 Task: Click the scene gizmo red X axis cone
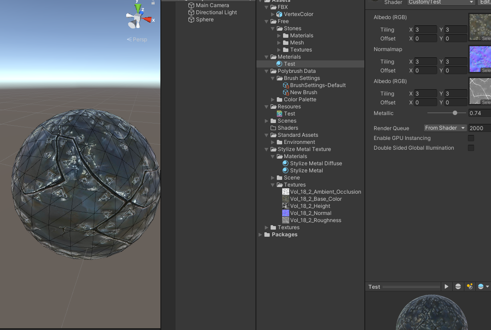[147, 20]
